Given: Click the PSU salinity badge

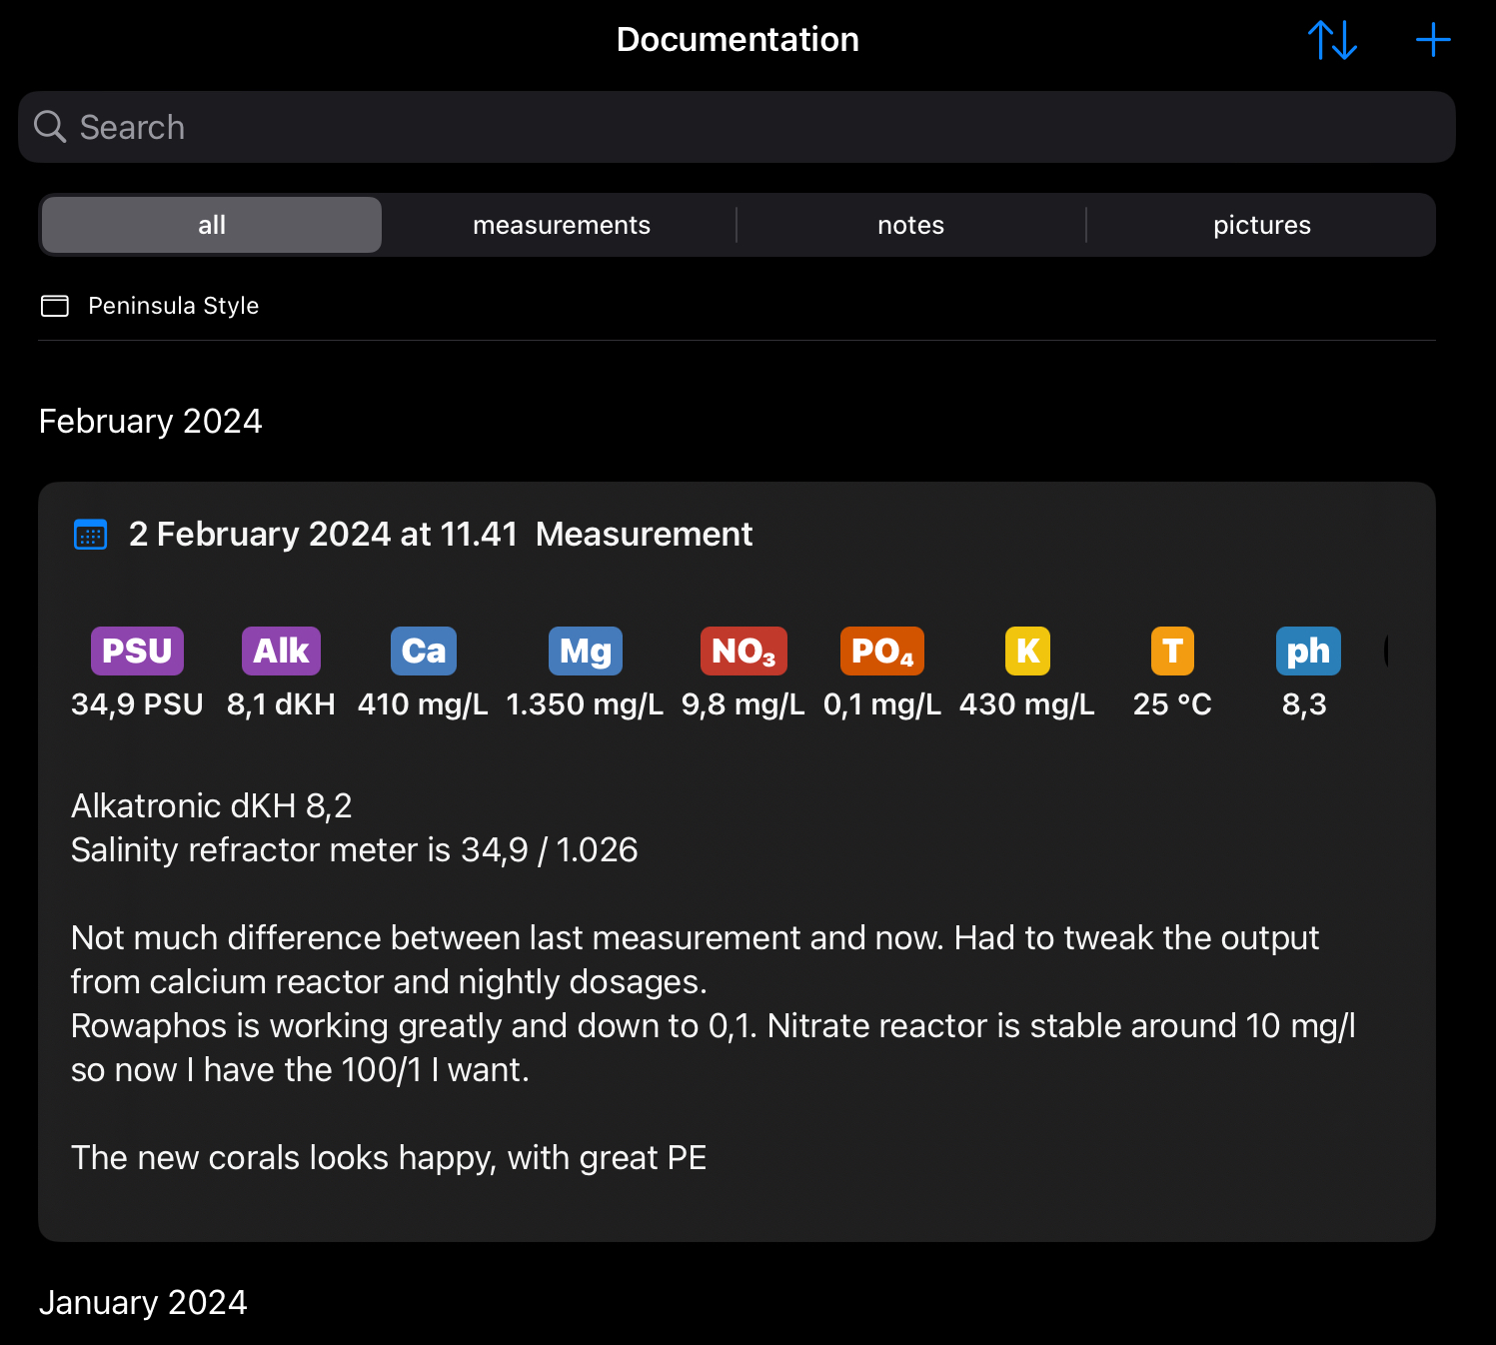Looking at the screenshot, I should coord(137,652).
